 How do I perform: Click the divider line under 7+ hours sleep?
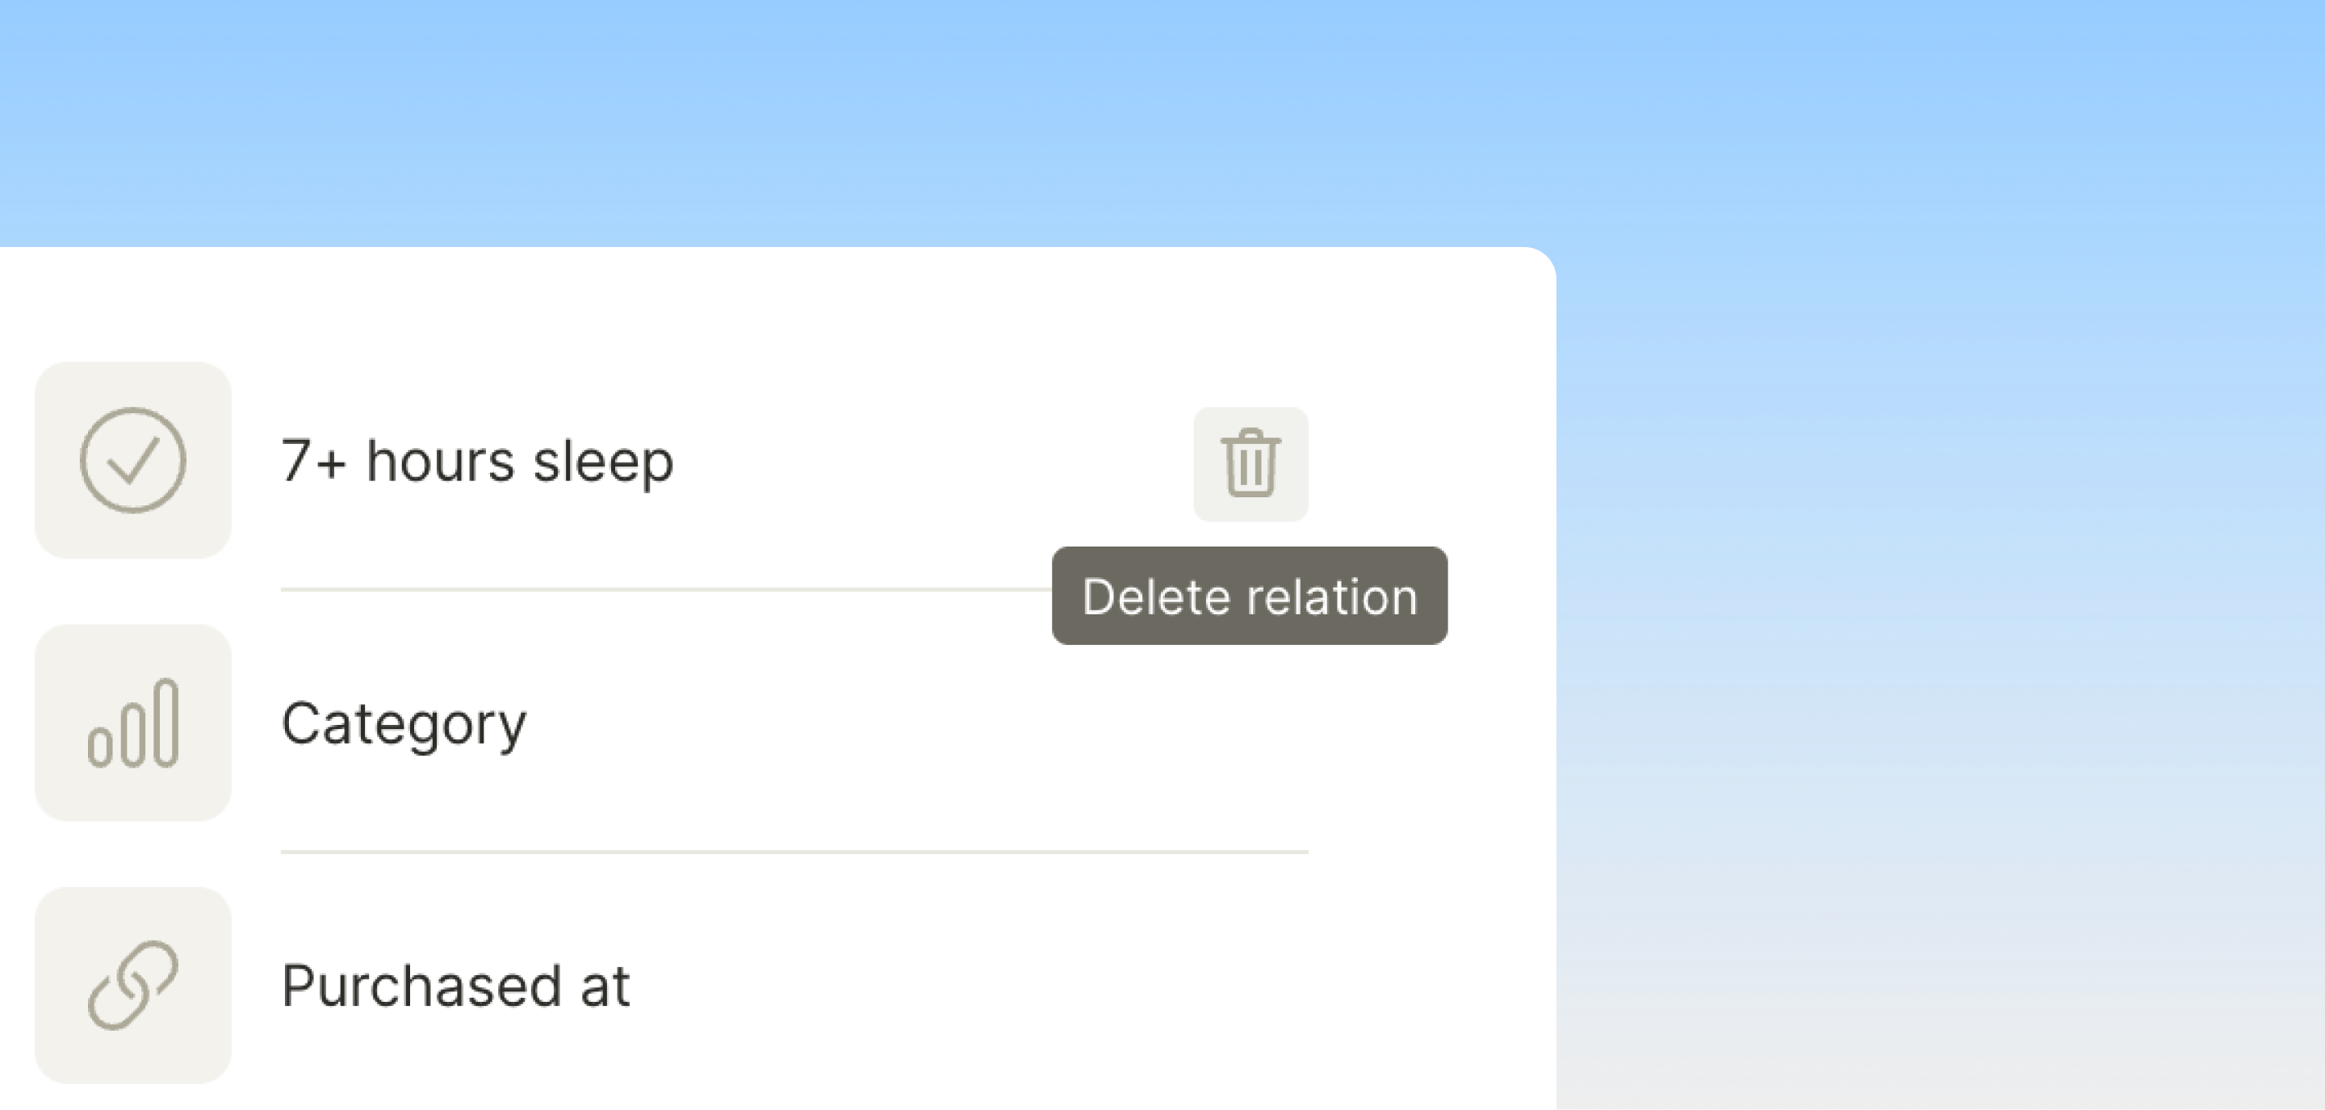(x=666, y=590)
